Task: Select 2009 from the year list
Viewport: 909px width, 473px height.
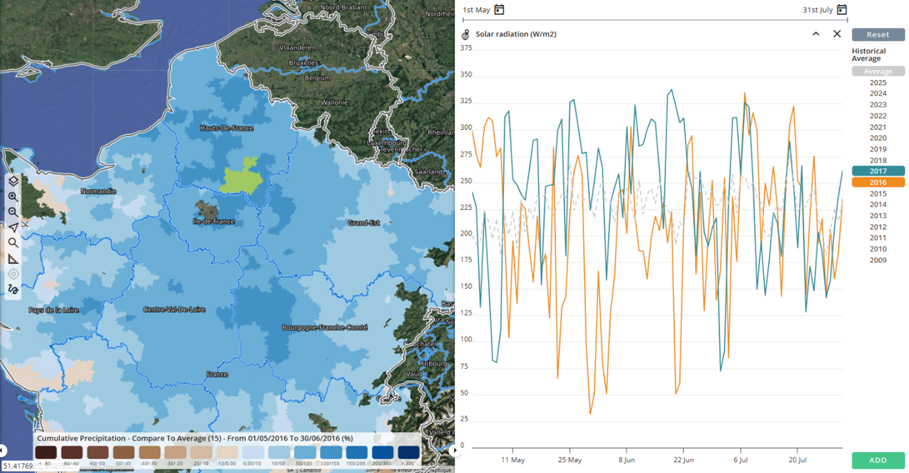Action: (x=878, y=259)
